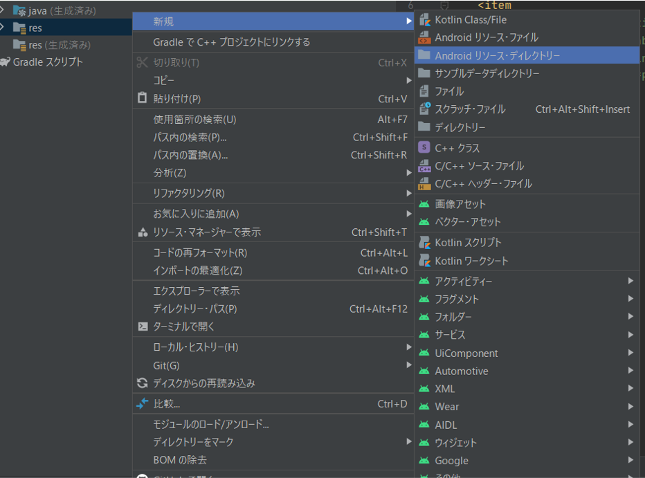Viewport: 645px width, 478px height.
Task: Select パス内の置換(A)... menu item
Action: point(273,155)
